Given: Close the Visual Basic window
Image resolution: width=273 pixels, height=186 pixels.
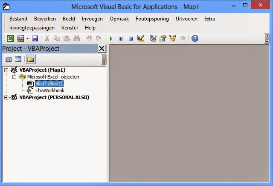Looking at the screenshot, I should tap(261, 5).
